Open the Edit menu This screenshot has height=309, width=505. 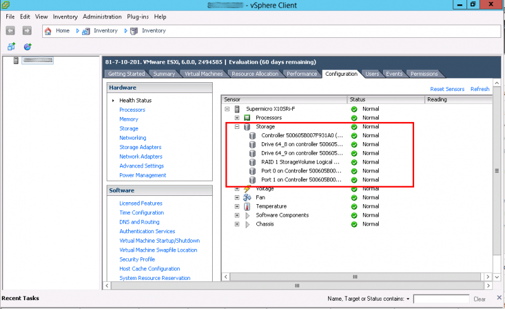click(x=25, y=17)
